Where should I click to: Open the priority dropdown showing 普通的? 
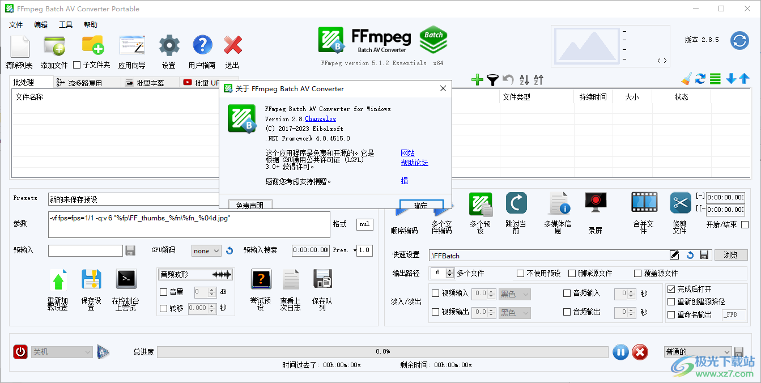click(x=698, y=352)
